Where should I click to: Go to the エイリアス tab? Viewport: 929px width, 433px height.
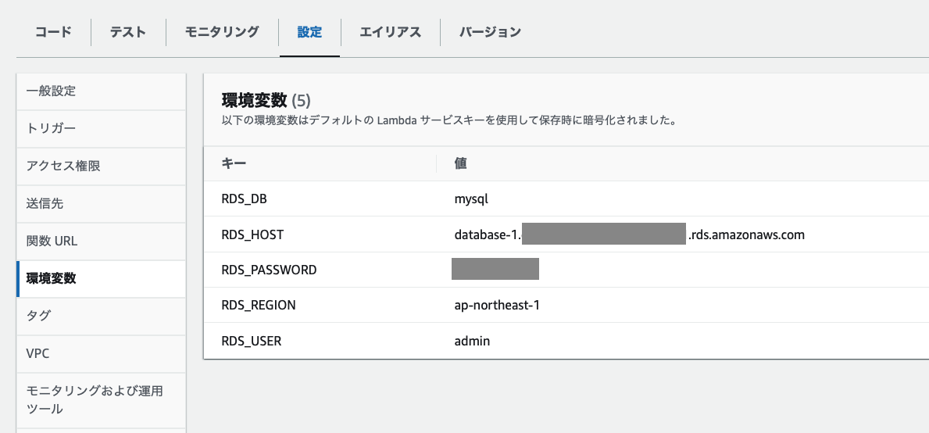click(x=390, y=32)
